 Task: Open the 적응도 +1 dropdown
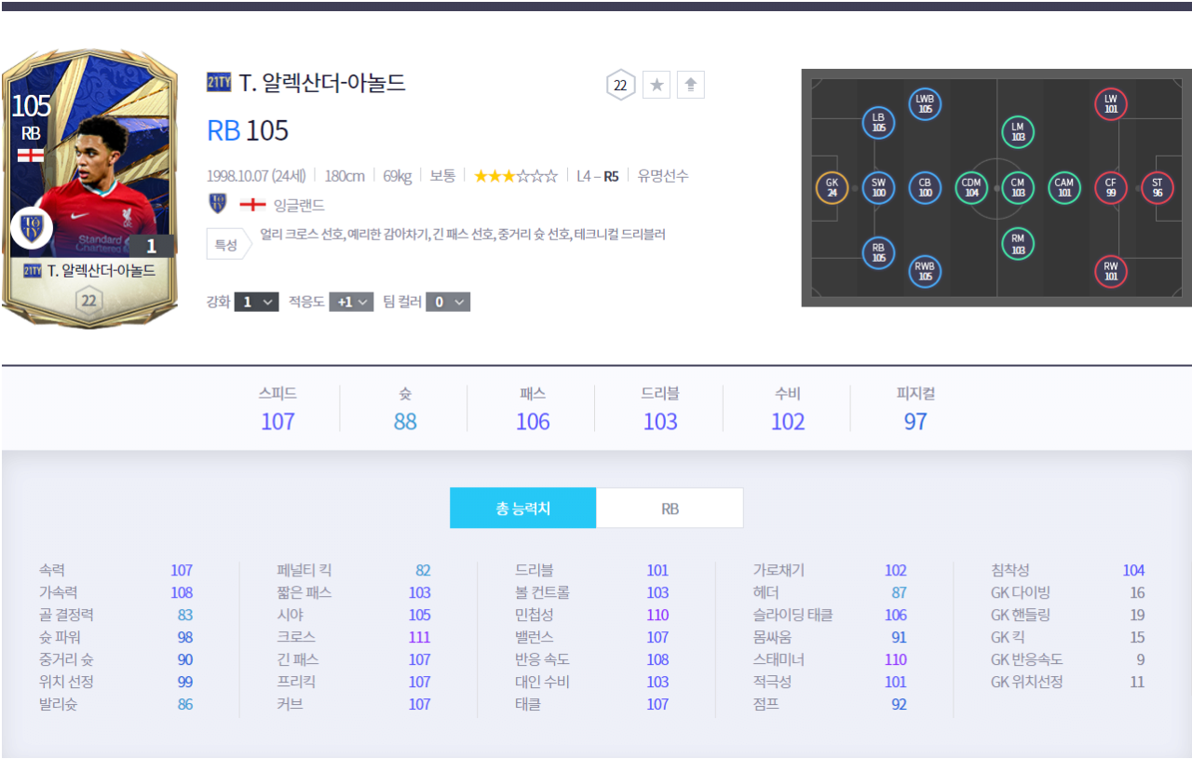351,302
